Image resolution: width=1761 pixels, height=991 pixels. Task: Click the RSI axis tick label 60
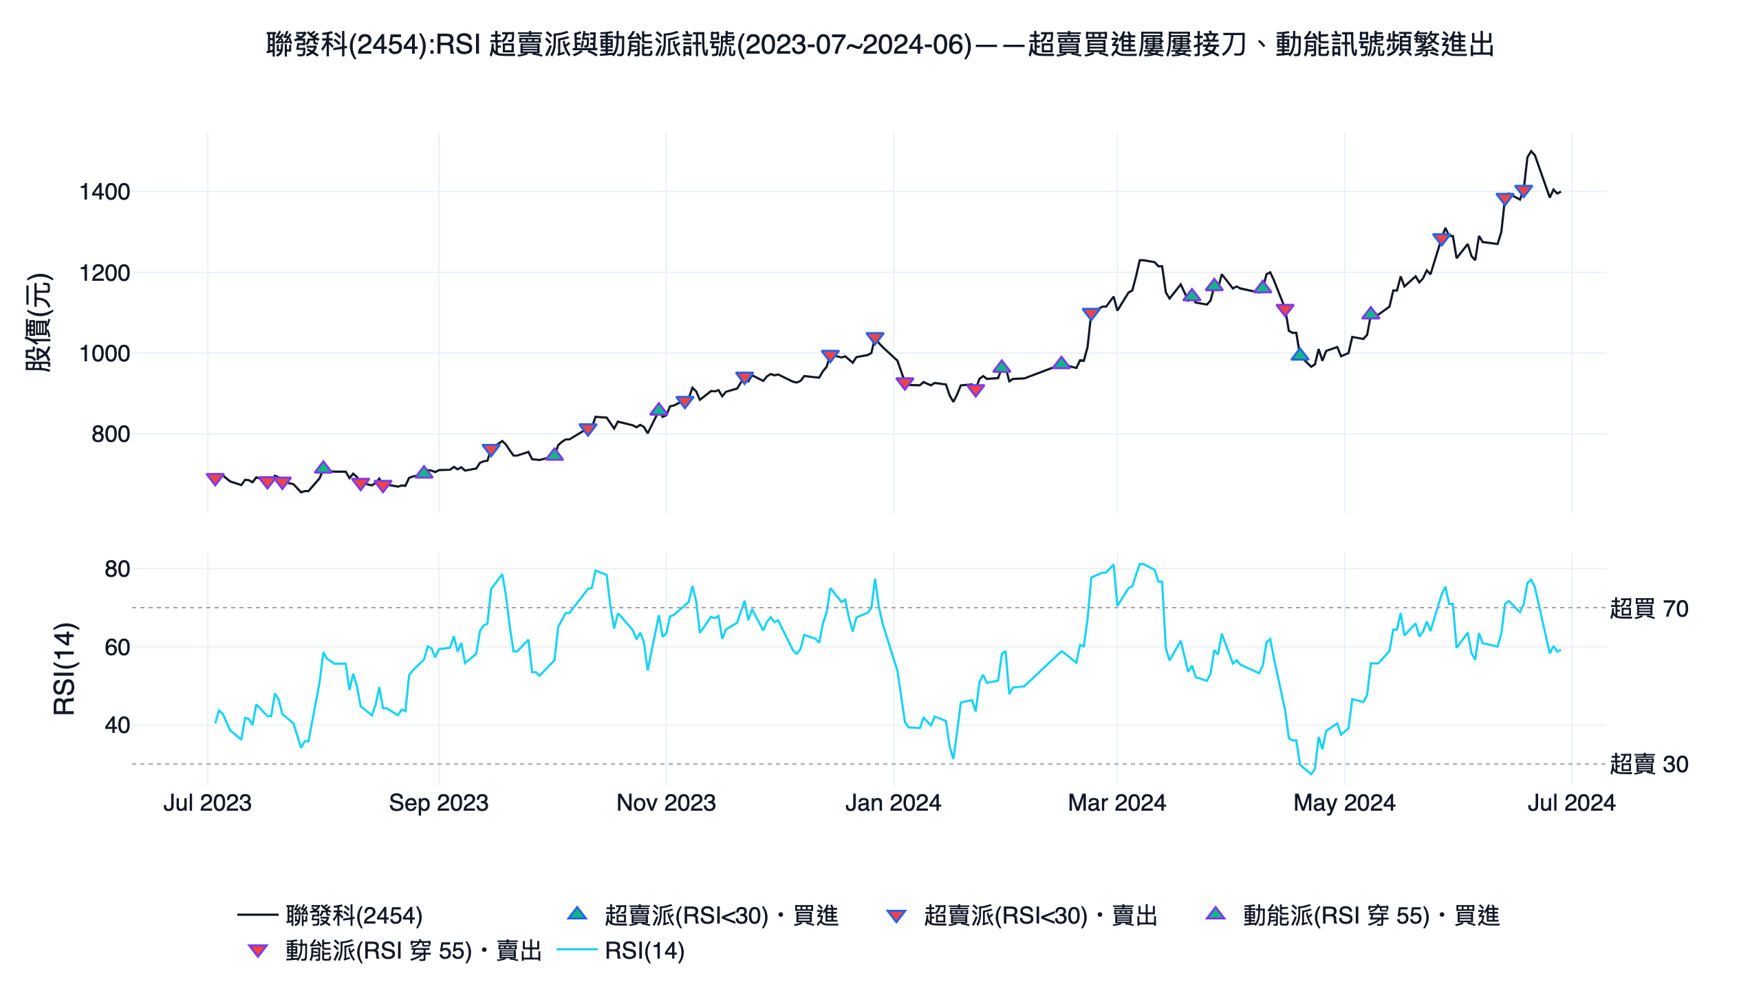click(x=117, y=648)
